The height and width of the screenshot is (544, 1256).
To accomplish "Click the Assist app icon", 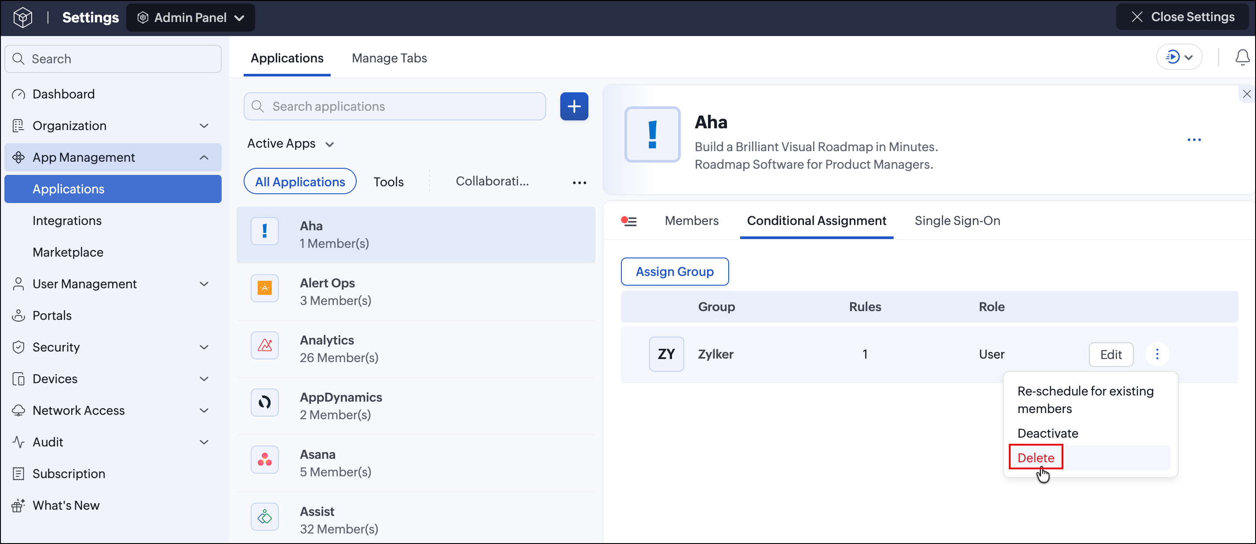I will (x=265, y=517).
